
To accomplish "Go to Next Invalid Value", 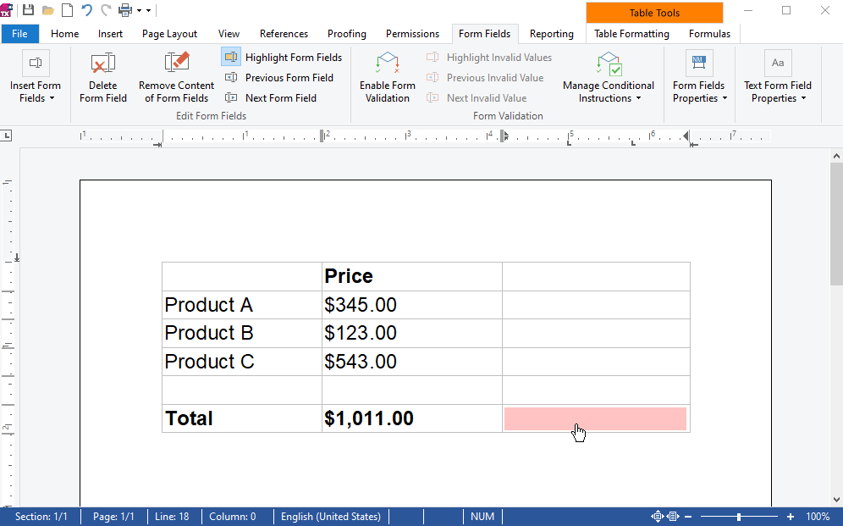I will click(476, 98).
